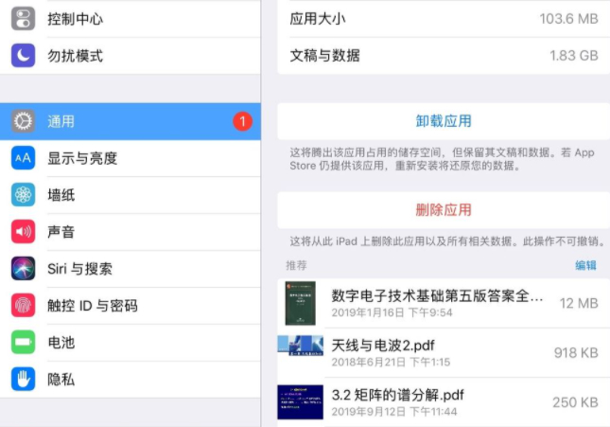Tap the date 2019年9月12日 下午11:44
The height and width of the screenshot is (427, 610).
[x=394, y=412]
